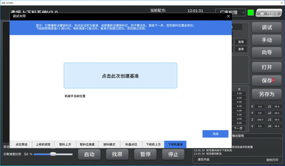Open the 取料位高度 tab
285x166 pixels.
[x=87, y=144]
